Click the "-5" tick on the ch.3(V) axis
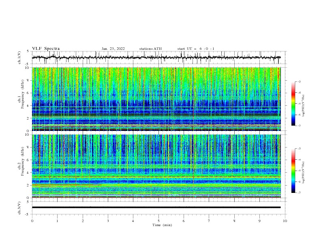The width and height of the screenshot is (321, 248). [x=27, y=214]
